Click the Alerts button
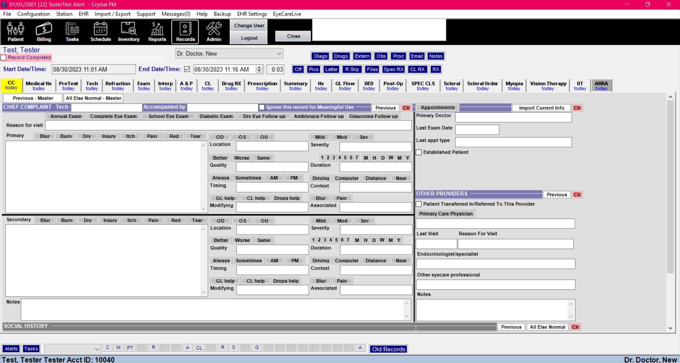The width and height of the screenshot is (680, 363). pyautogui.click(x=11, y=348)
